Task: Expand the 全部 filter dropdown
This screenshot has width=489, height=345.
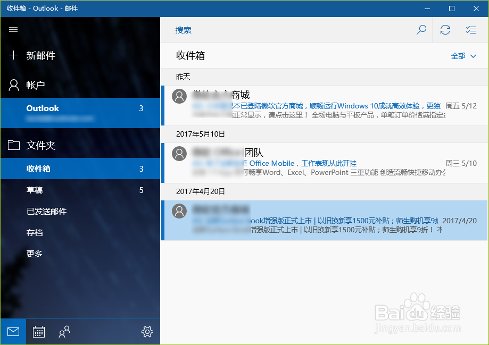Action: coord(464,56)
